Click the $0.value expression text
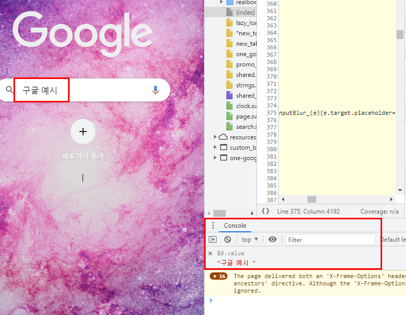This screenshot has height=315, width=406. pyautogui.click(x=231, y=253)
